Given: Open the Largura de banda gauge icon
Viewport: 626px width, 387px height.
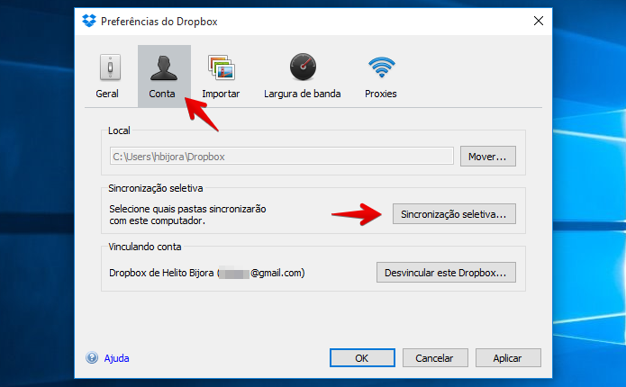Looking at the screenshot, I should [x=303, y=67].
